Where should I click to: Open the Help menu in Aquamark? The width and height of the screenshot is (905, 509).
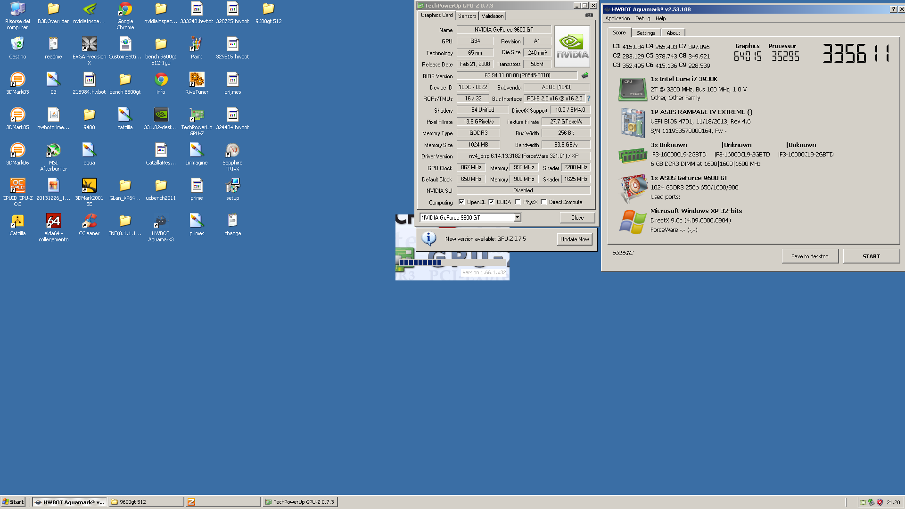pos(660,18)
